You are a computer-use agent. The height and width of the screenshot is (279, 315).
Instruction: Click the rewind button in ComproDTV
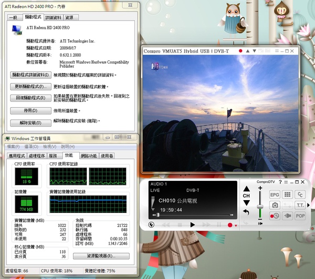(166, 225)
